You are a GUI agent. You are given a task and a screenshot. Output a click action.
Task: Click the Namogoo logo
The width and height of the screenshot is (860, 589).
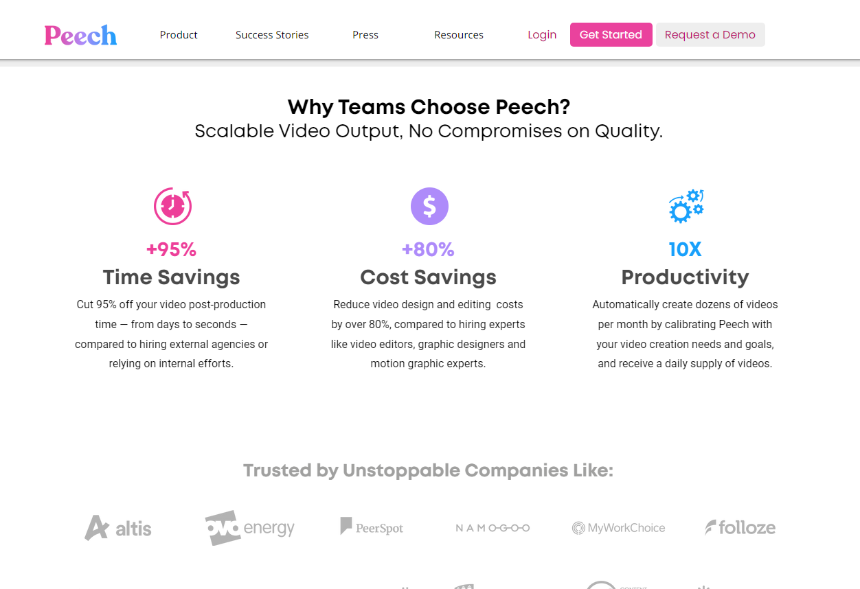click(x=493, y=528)
